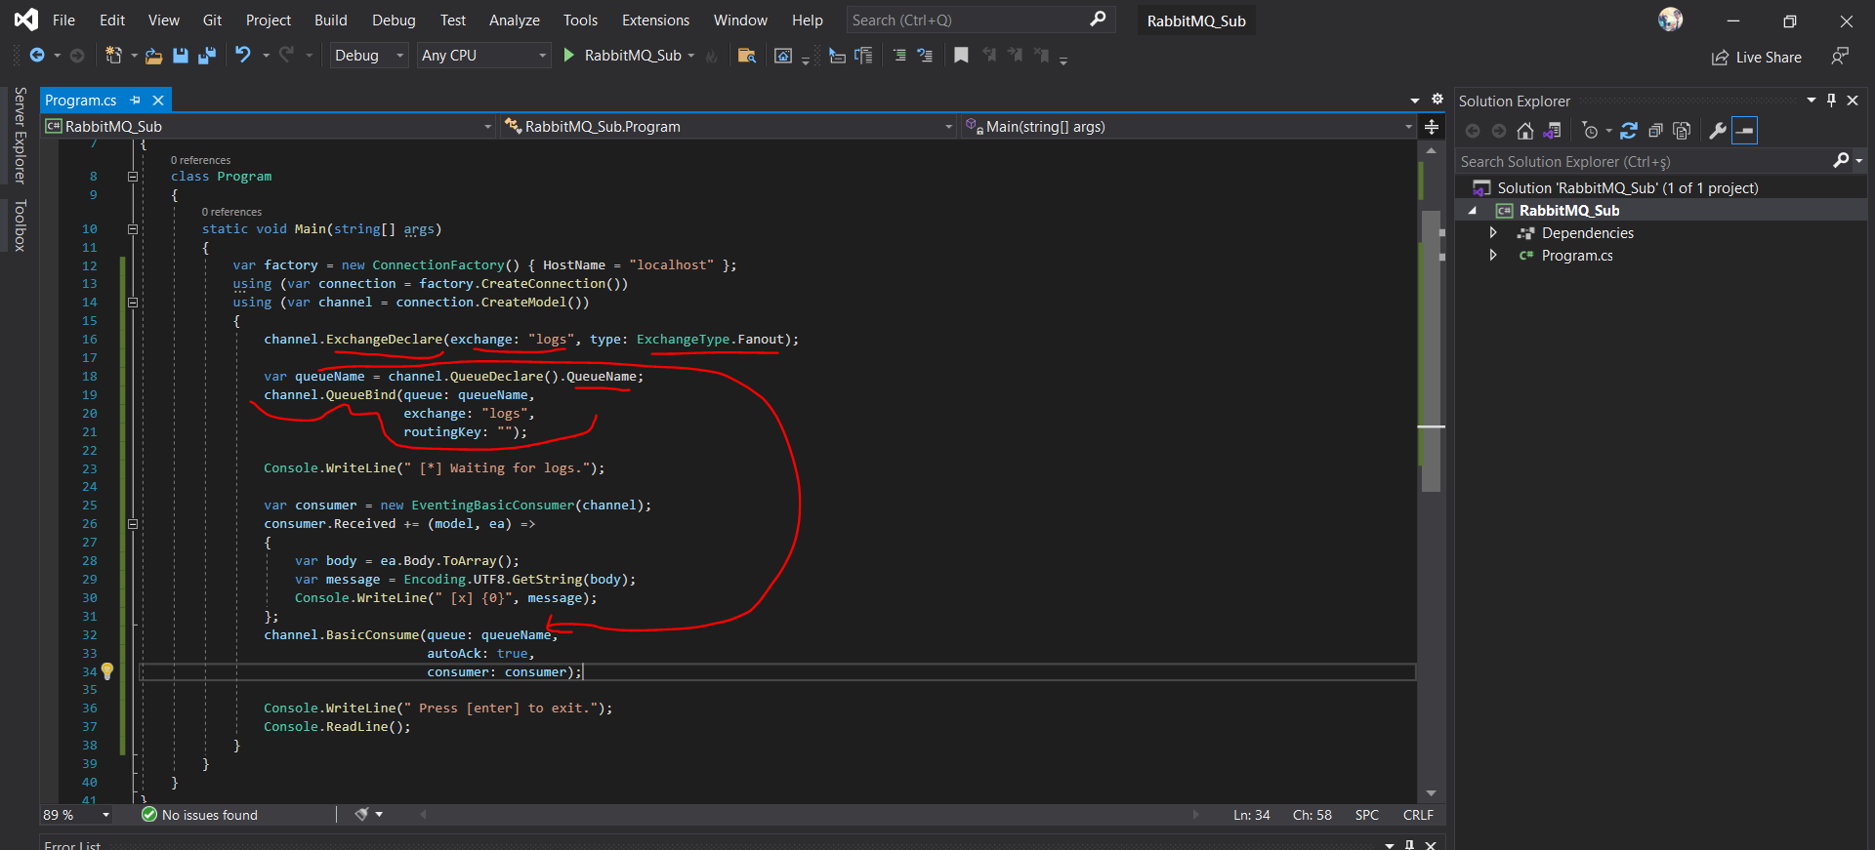This screenshot has width=1875, height=850.
Task: Toggle a bookmark on current line
Action: coord(961,56)
